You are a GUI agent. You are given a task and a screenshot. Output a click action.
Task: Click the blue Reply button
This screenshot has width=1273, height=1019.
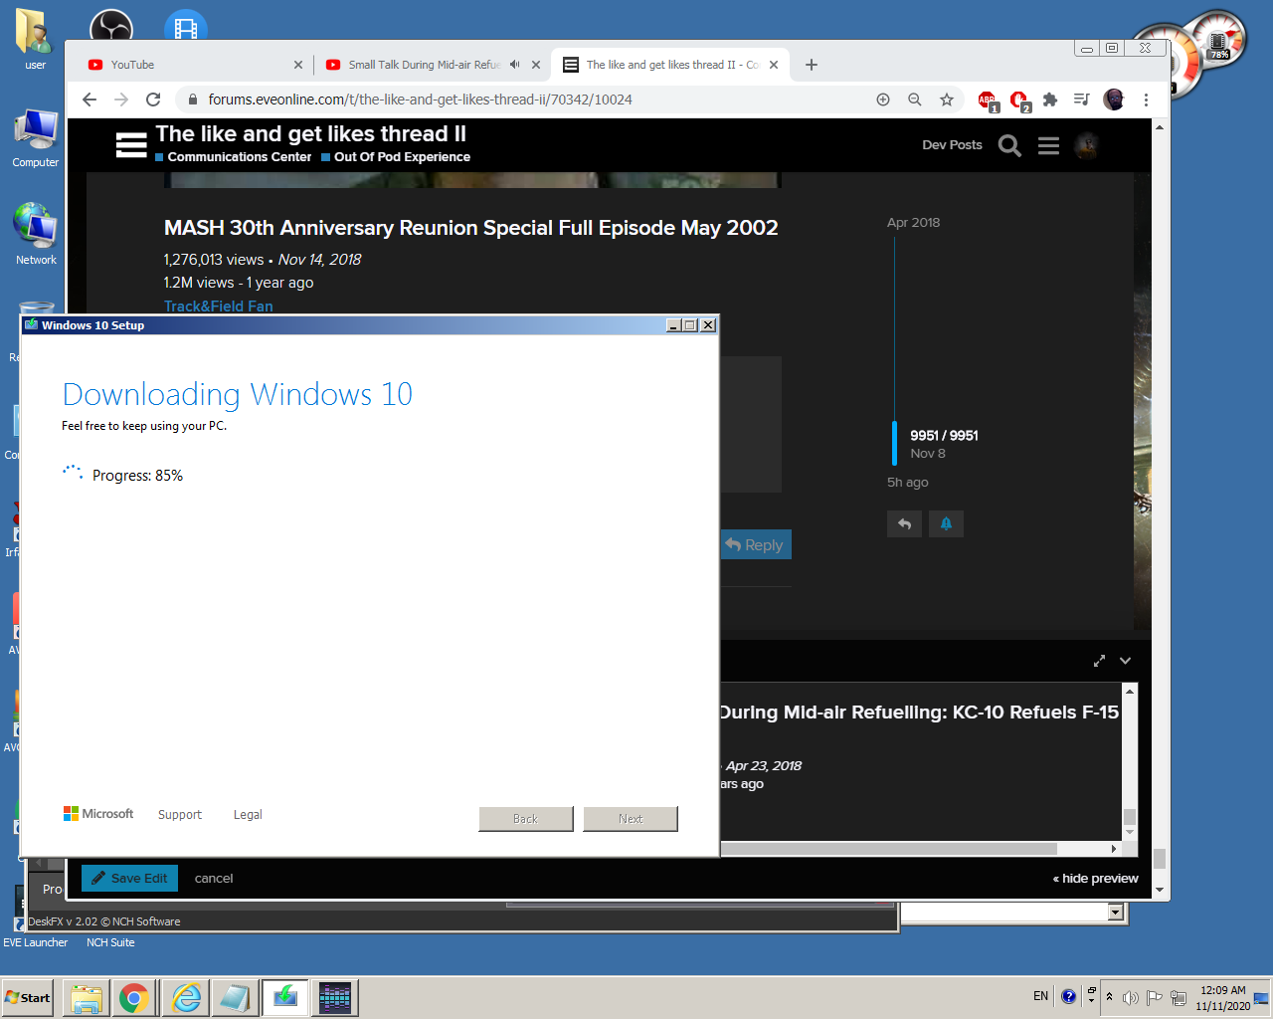pyautogui.click(x=756, y=544)
